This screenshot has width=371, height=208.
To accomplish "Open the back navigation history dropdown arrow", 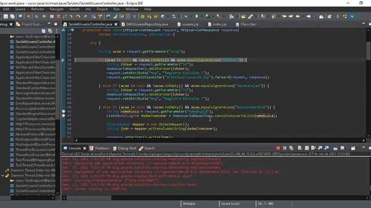I will (303, 16).
